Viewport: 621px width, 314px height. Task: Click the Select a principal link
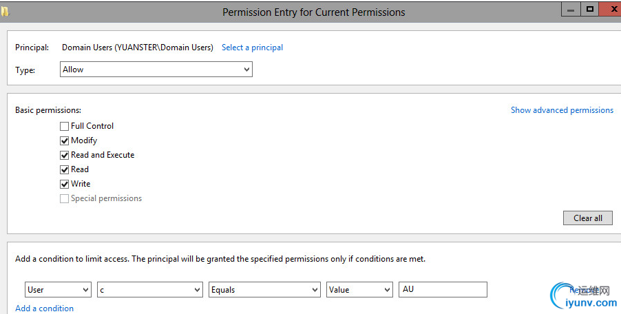coord(252,48)
